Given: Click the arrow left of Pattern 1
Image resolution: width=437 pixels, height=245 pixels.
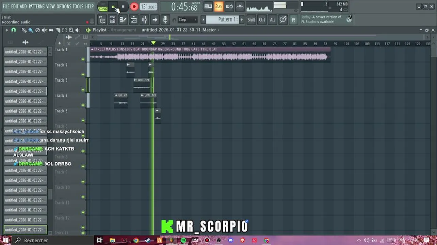Looking at the screenshot, I should click(x=203, y=20).
